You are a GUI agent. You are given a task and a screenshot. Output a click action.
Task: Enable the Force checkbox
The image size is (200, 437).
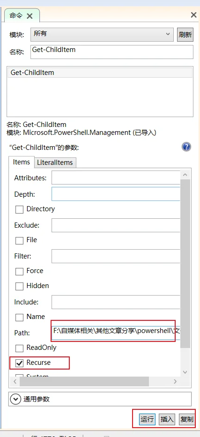point(19,272)
